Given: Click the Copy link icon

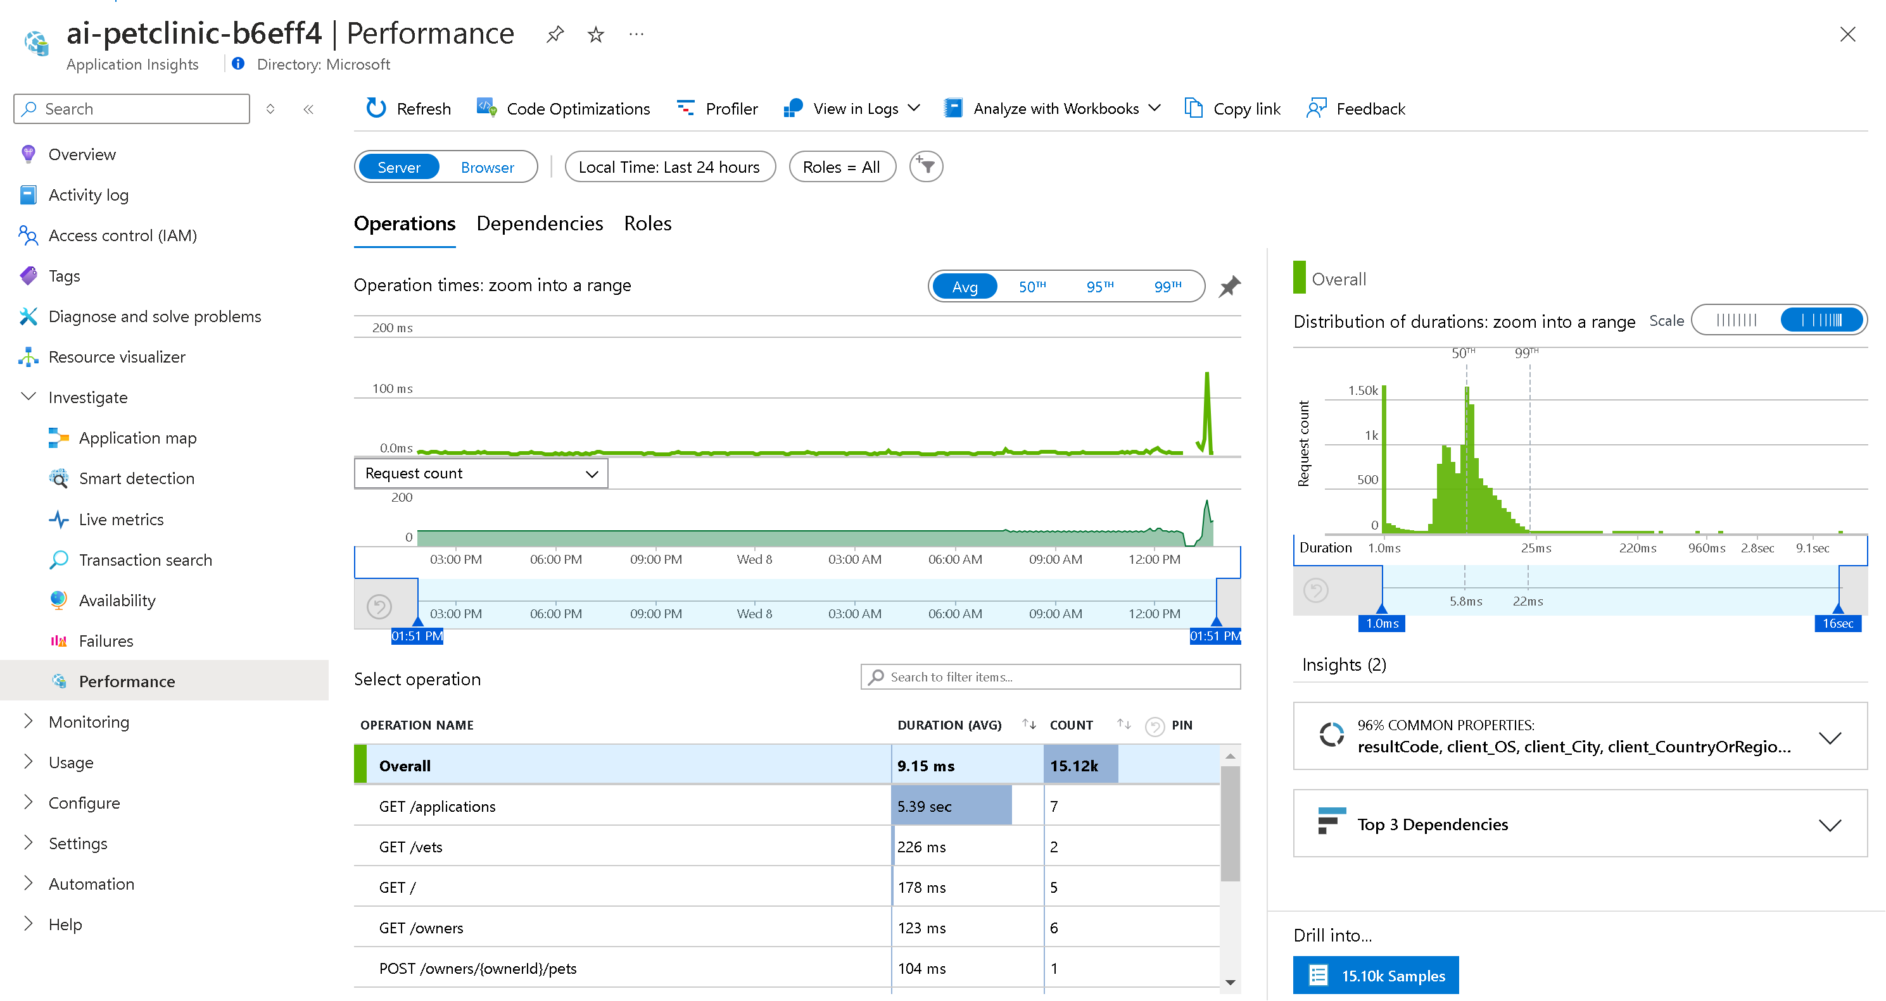Looking at the screenshot, I should click(x=1193, y=108).
